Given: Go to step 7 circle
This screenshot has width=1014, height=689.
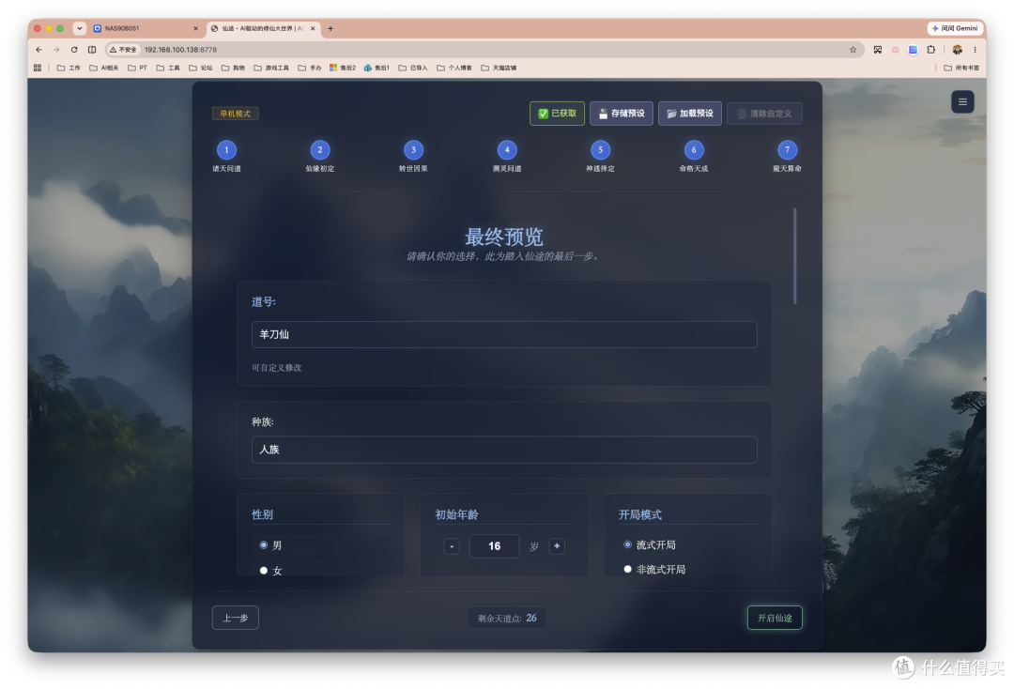Looking at the screenshot, I should [787, 150].
